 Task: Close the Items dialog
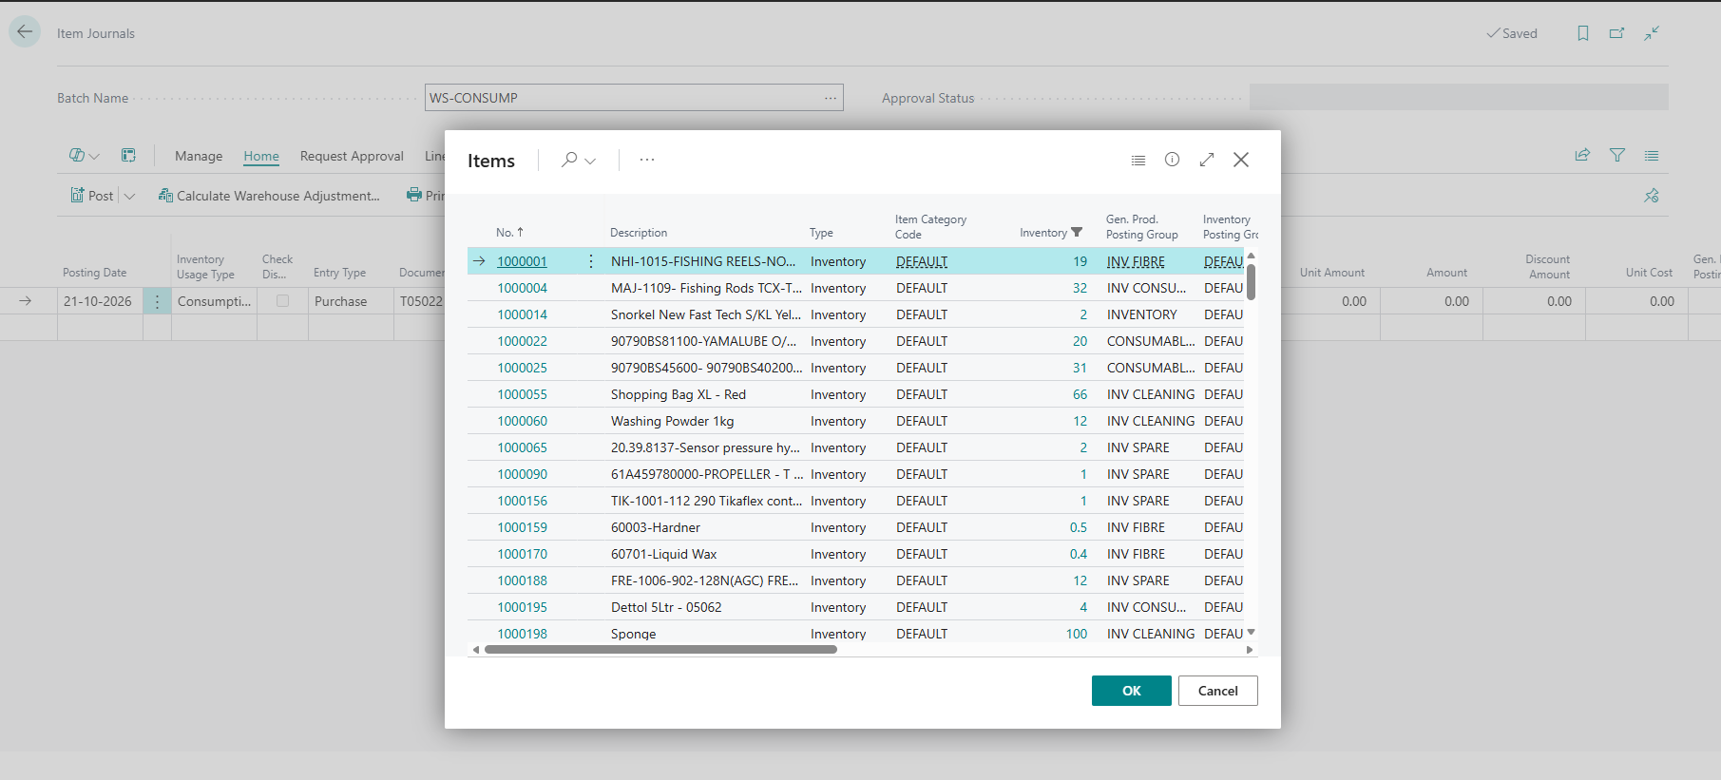[1241, 160]
